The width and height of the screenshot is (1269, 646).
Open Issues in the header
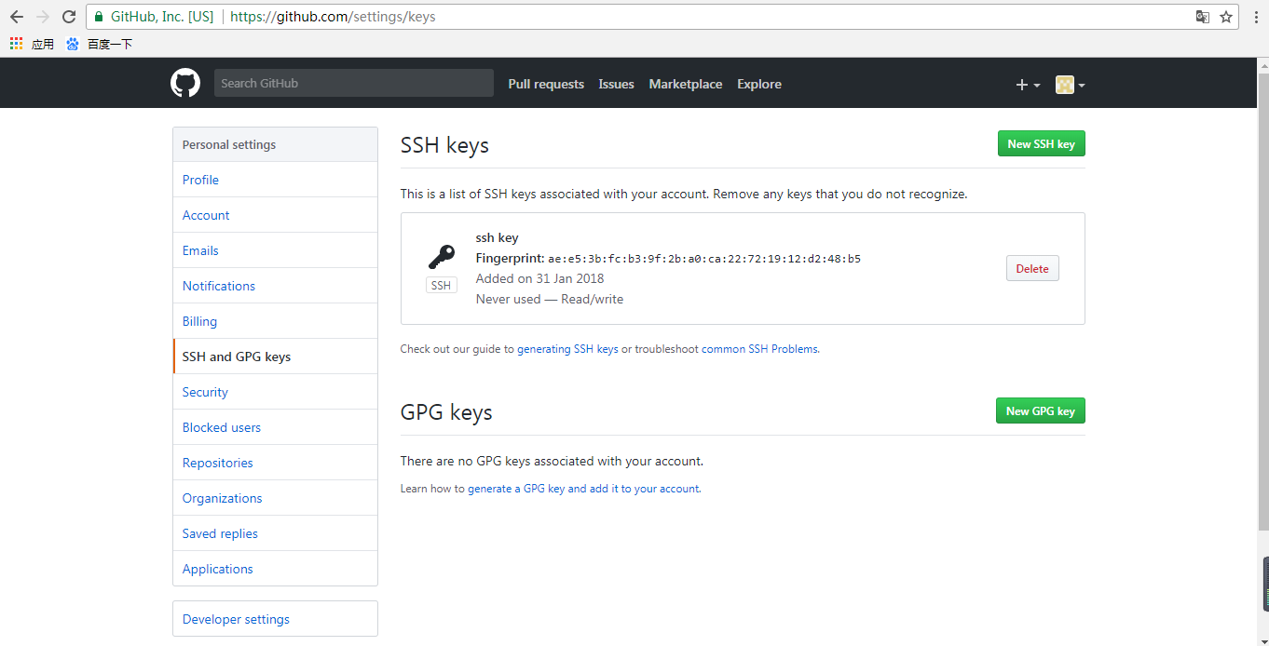tap(616, 84)
